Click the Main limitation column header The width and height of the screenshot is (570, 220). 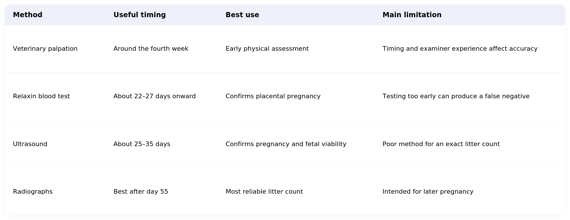coord(412,15)
